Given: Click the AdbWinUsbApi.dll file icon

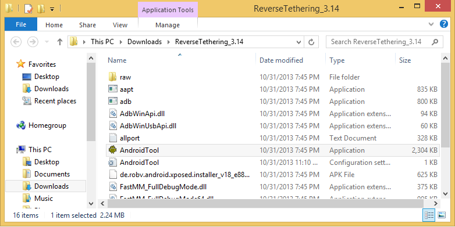Looking at the screenshot, I should pyautogui.click(x=113, y=125).
